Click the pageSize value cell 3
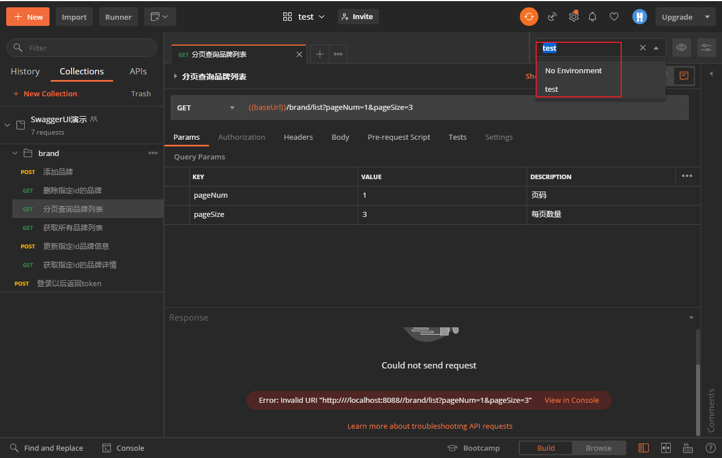This screenshot has width=722, height=458. [x=442, y=214]
